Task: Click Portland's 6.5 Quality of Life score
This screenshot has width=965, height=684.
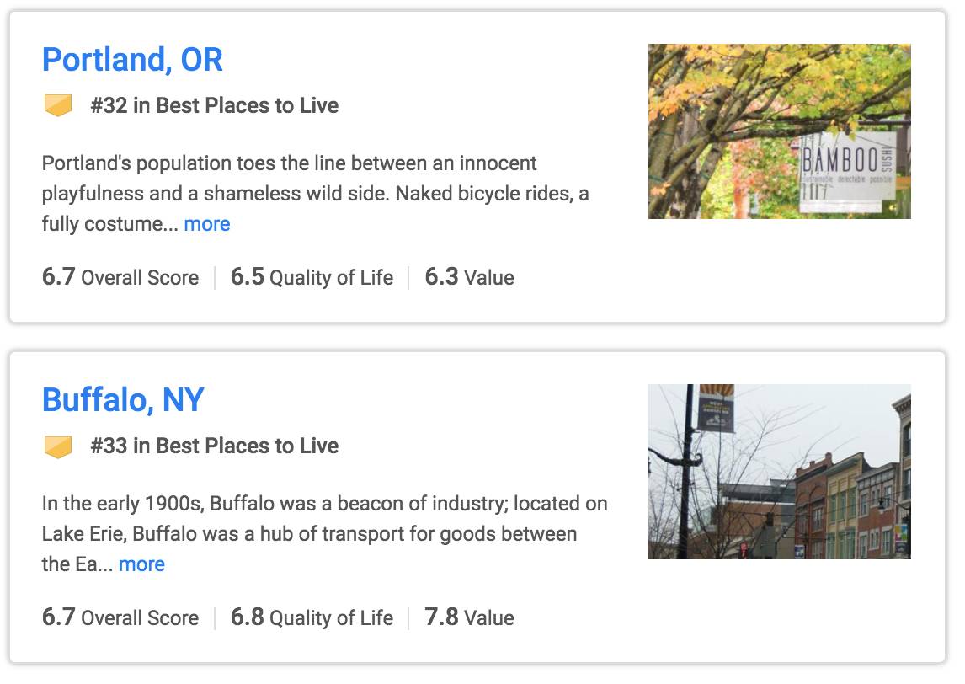Action: click(312, 277)
